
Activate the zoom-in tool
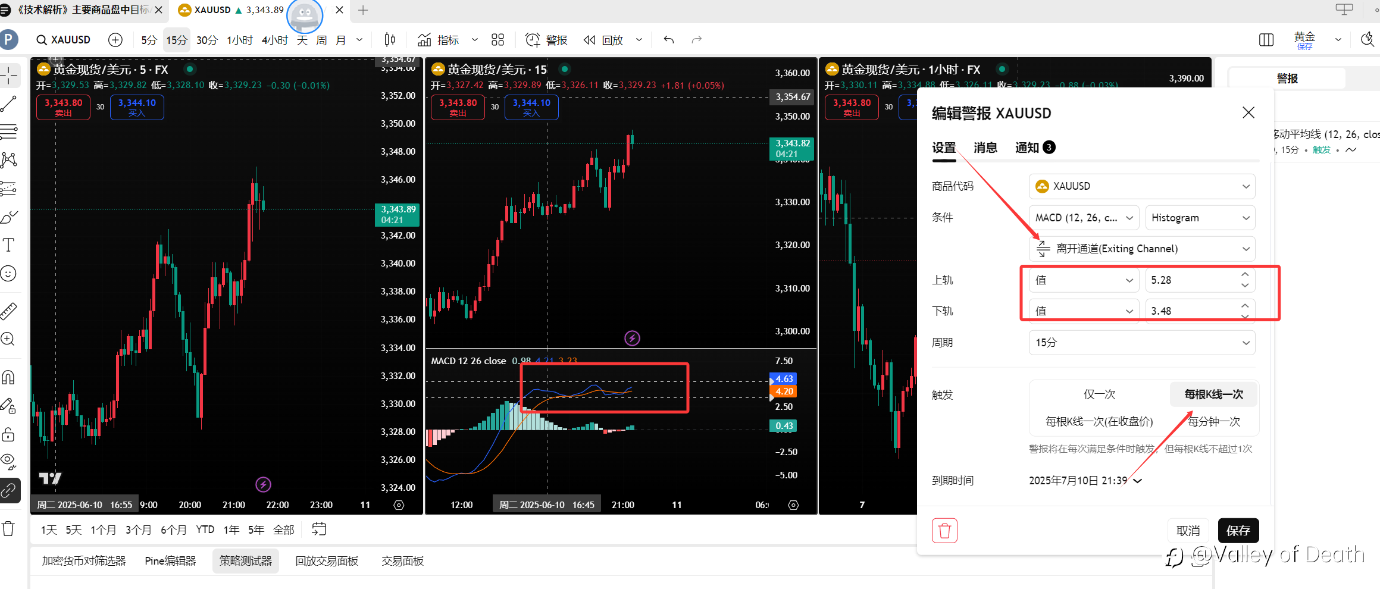pos(9,339)
